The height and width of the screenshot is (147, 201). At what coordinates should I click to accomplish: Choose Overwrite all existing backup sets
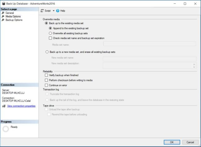(50, 33)
